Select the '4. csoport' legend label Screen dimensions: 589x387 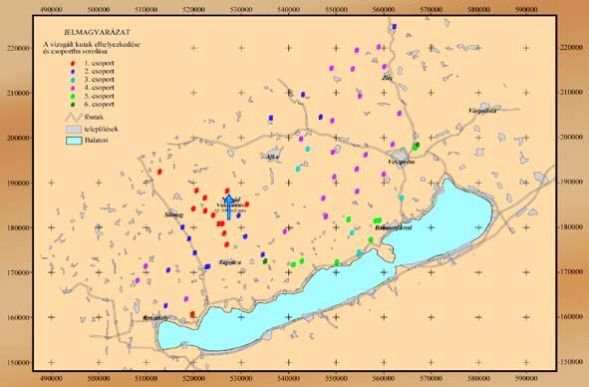100,88
